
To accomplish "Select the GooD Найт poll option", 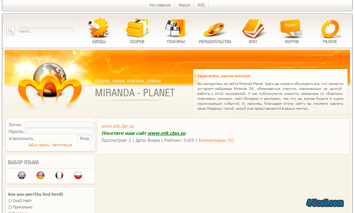I will [10, 201].
